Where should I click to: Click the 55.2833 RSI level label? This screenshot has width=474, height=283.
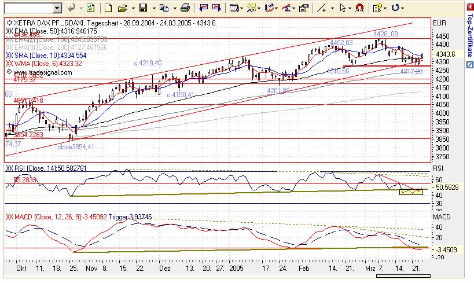(25, 180)
